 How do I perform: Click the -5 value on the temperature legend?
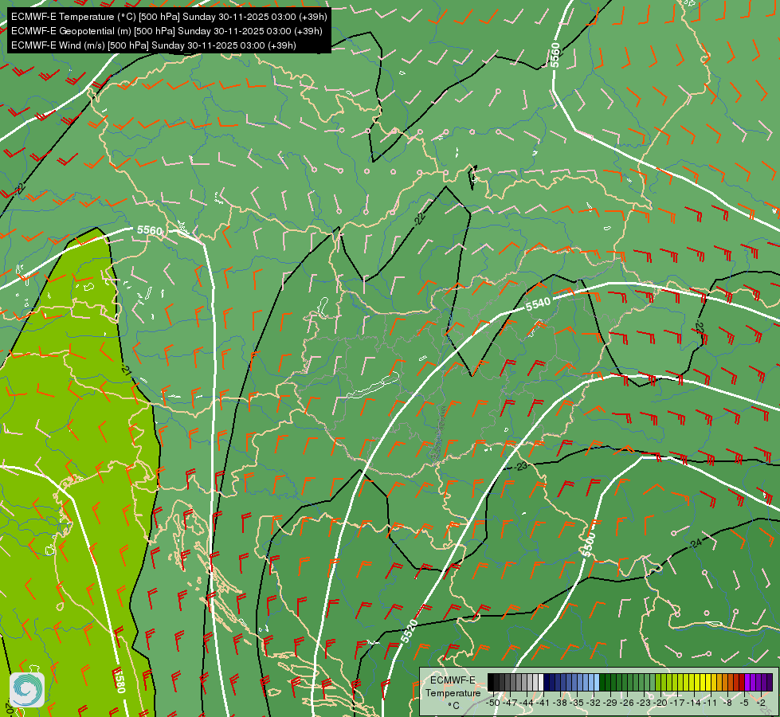745,703
